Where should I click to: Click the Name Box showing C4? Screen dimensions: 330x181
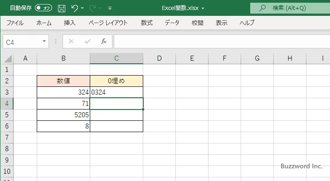pos(22,42)
